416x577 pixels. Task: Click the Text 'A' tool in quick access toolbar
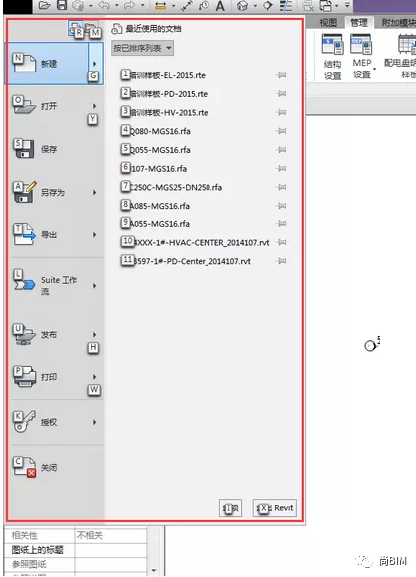tap(220, 6)
